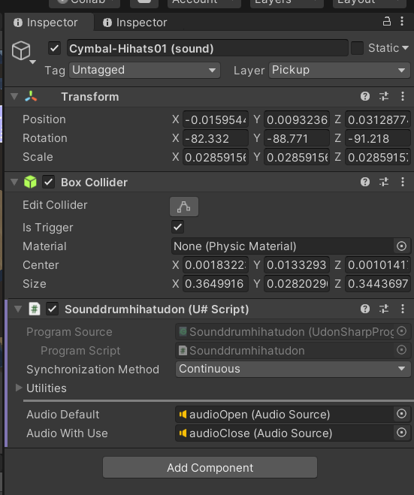Uncheck the Box Collider enabled checkbox
Image resolution: width=414 pixels, height=495 pixels.
[x=49, y=183]
